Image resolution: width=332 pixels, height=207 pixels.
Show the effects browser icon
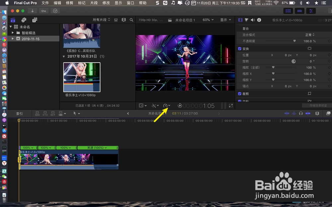click(328, 113)
